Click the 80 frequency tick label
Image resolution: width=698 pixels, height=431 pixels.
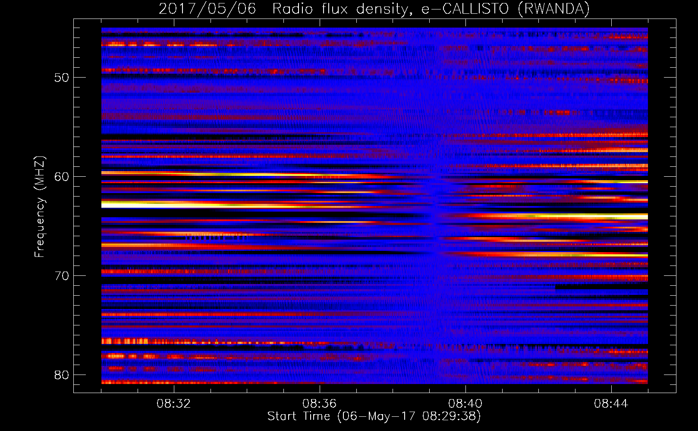click(x=62, y=375)
